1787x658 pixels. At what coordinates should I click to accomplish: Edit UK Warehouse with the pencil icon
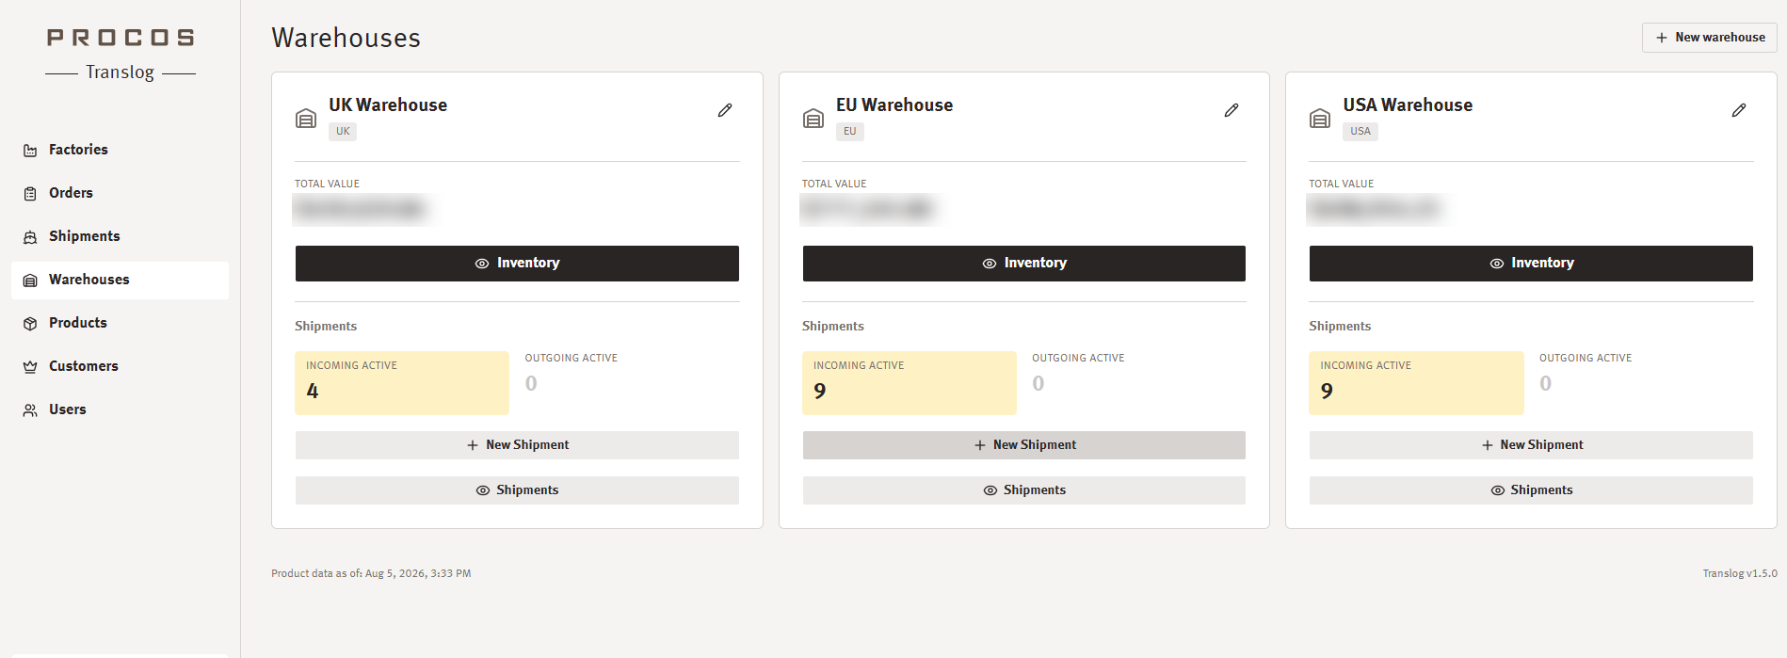click(725, 111)
